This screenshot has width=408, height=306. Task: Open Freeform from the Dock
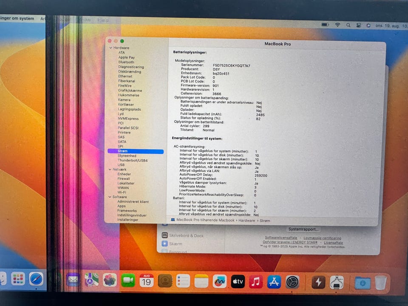(219, 281)
